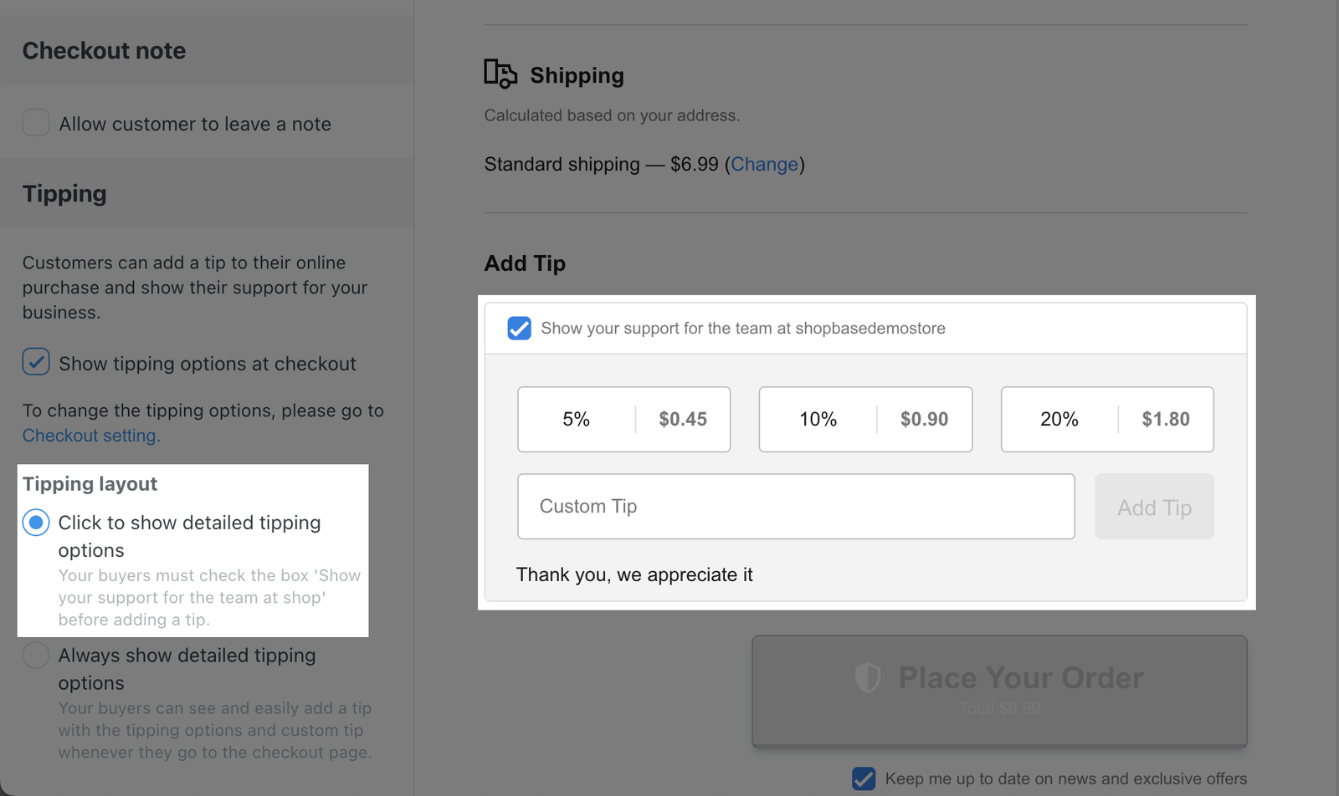Click the shipping truck icon
1339x796 pixels.
coord(500,74)
